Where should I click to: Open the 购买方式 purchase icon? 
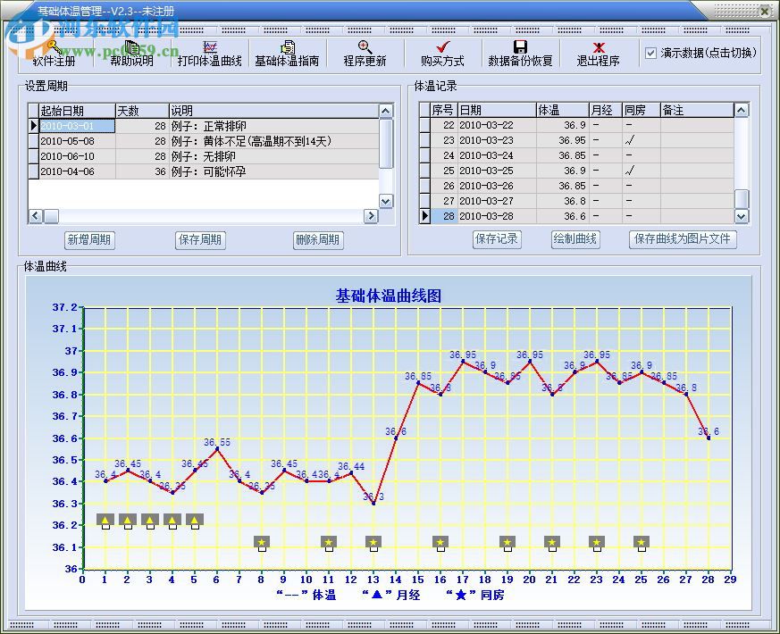click(x=444, y=54)
